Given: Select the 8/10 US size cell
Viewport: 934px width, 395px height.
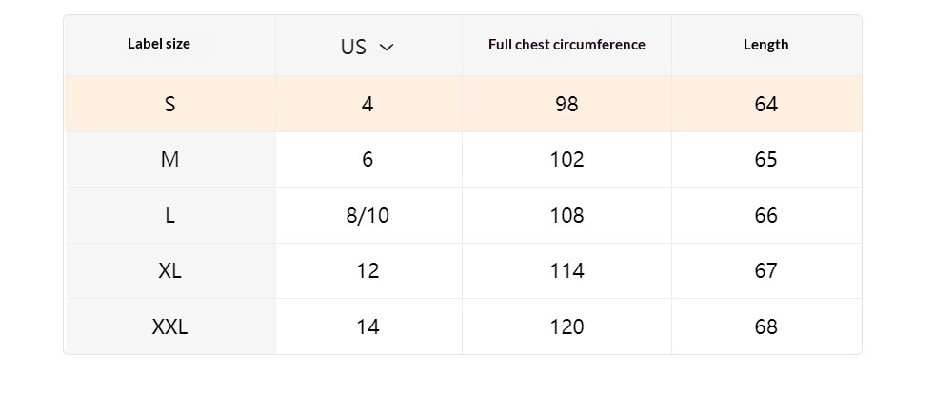Looking at the screenshot, I should (368, 215).
